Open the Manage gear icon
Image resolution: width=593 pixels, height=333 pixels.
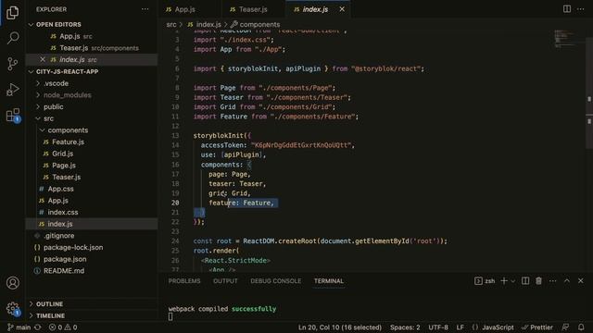12,309
